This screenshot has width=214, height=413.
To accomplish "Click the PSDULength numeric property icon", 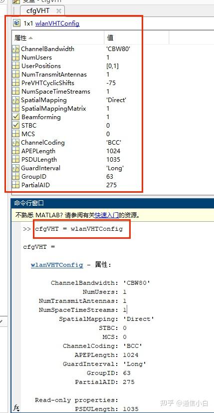I will tap(16, 159).
